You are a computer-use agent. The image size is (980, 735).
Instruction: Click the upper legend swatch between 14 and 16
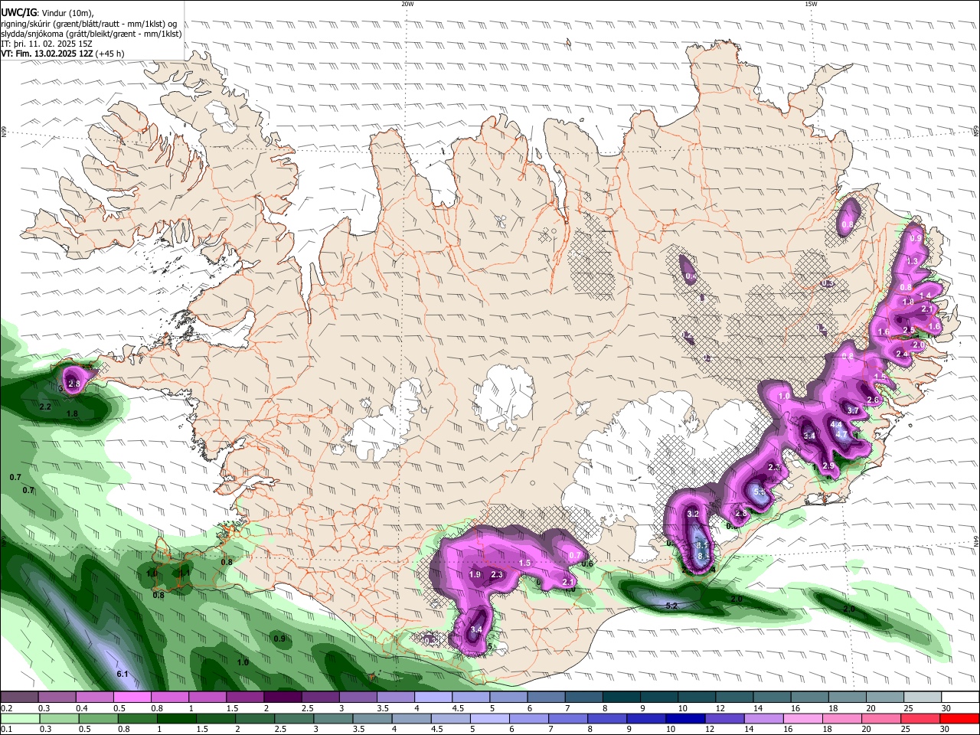771,697
